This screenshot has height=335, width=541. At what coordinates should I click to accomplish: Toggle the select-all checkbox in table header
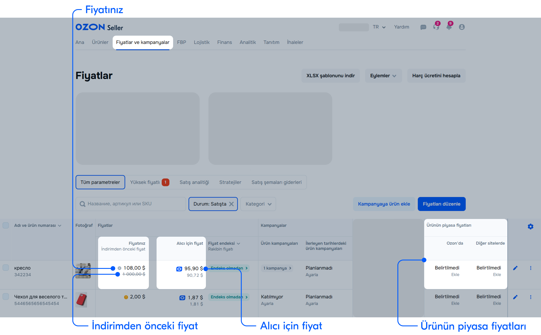coord(6,226)
